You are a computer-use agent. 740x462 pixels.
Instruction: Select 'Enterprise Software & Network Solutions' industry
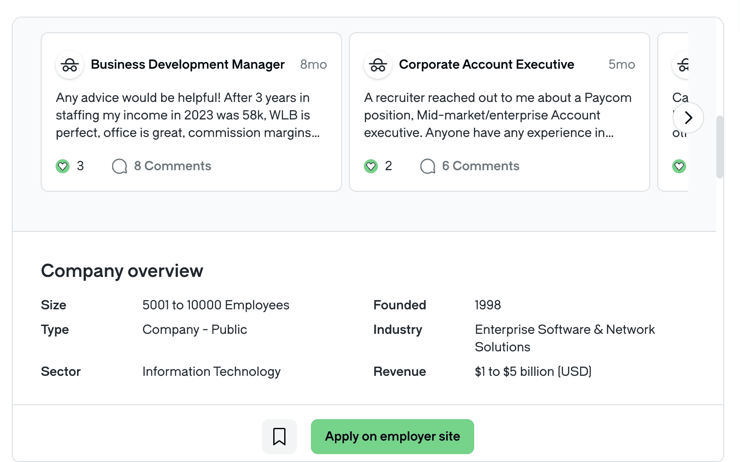click(x=565, y=338)
